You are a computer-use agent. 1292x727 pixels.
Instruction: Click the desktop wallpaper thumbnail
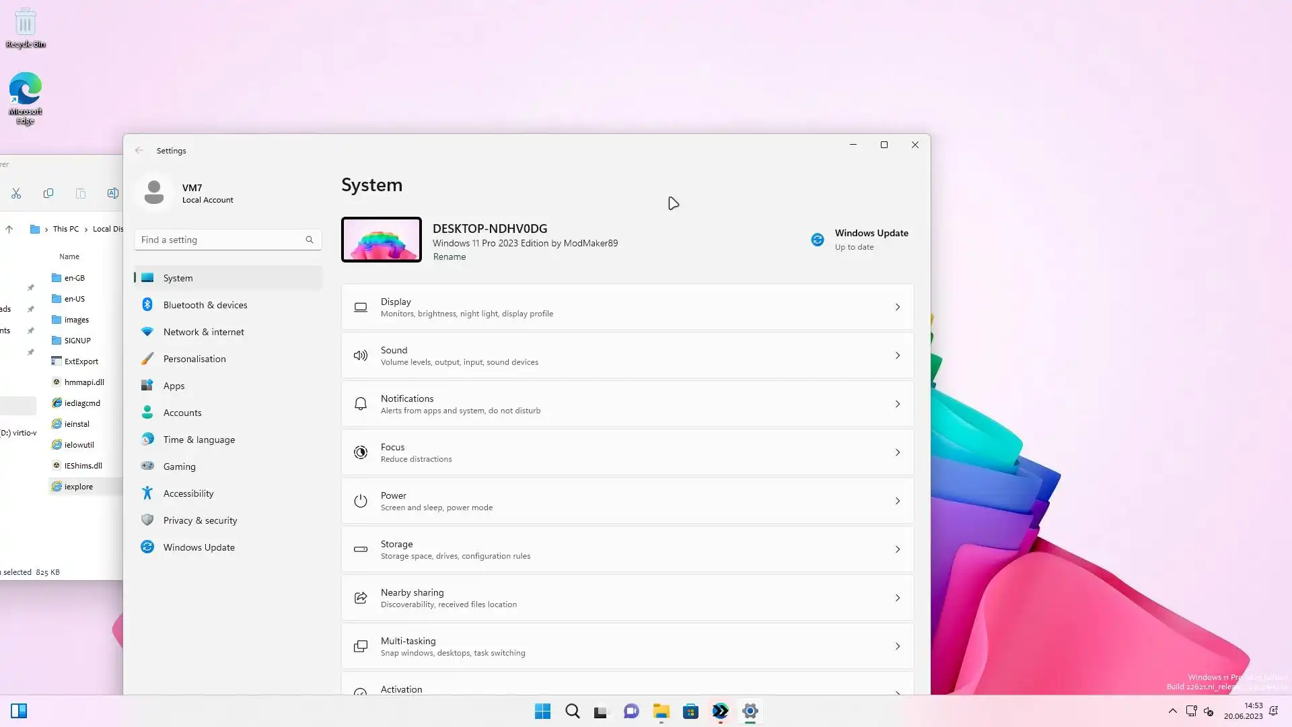[381, 240]
